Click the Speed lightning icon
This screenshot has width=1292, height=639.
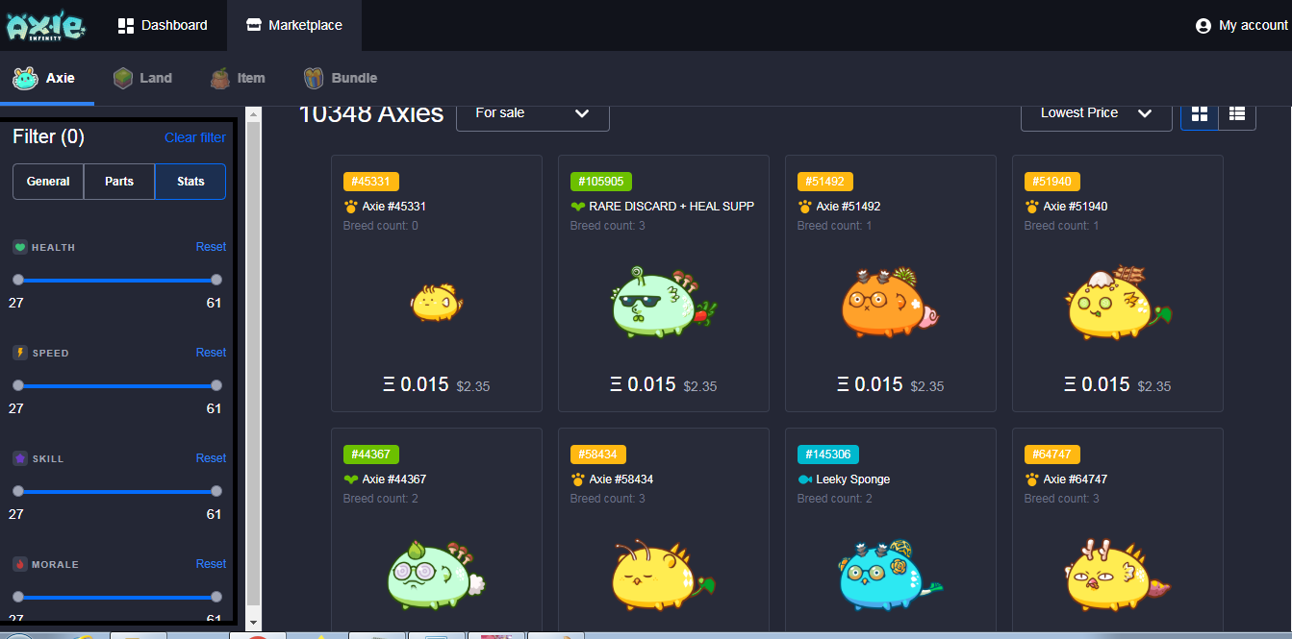click(x=20, y=353)
